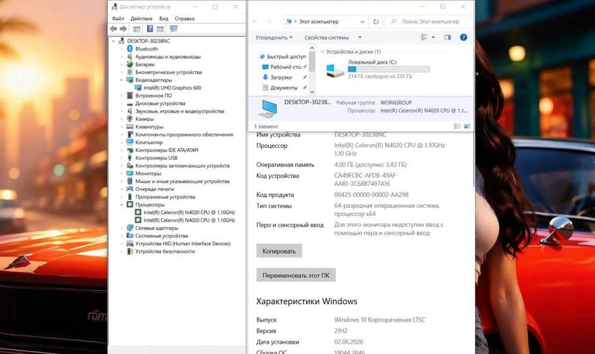Select the Компьютер category icon
This screenshot has height=354, width=595.
pos(130,142)
